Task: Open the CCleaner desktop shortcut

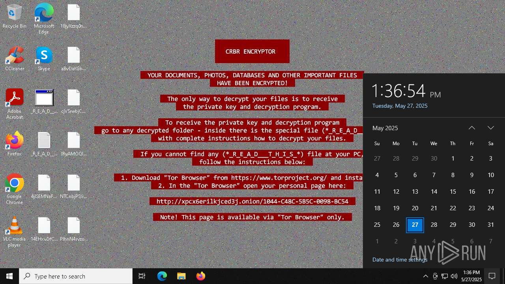Action: [x=15, y=59]
